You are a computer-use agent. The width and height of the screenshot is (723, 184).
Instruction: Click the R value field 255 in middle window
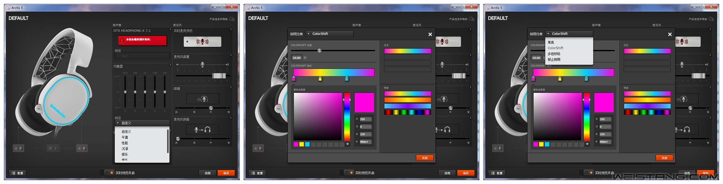tap(365, 119)
